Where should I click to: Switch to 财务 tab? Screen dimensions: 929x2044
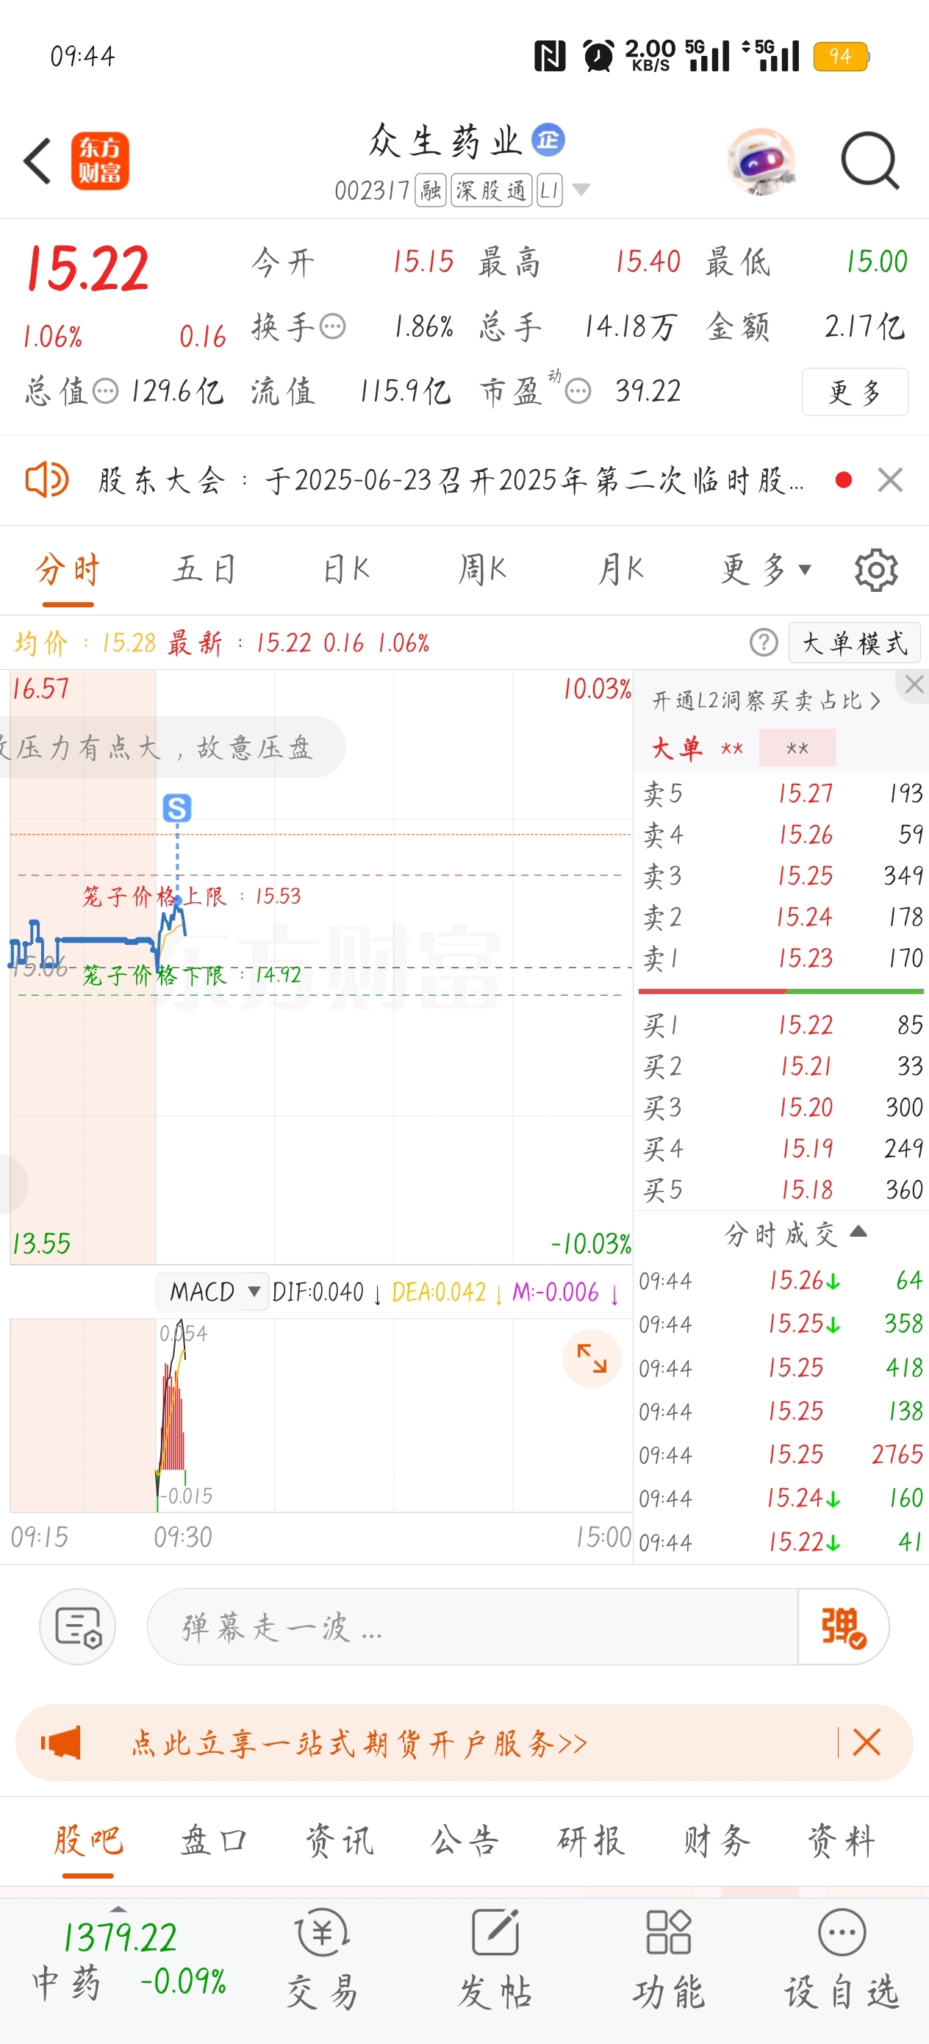pos(717,1841)
